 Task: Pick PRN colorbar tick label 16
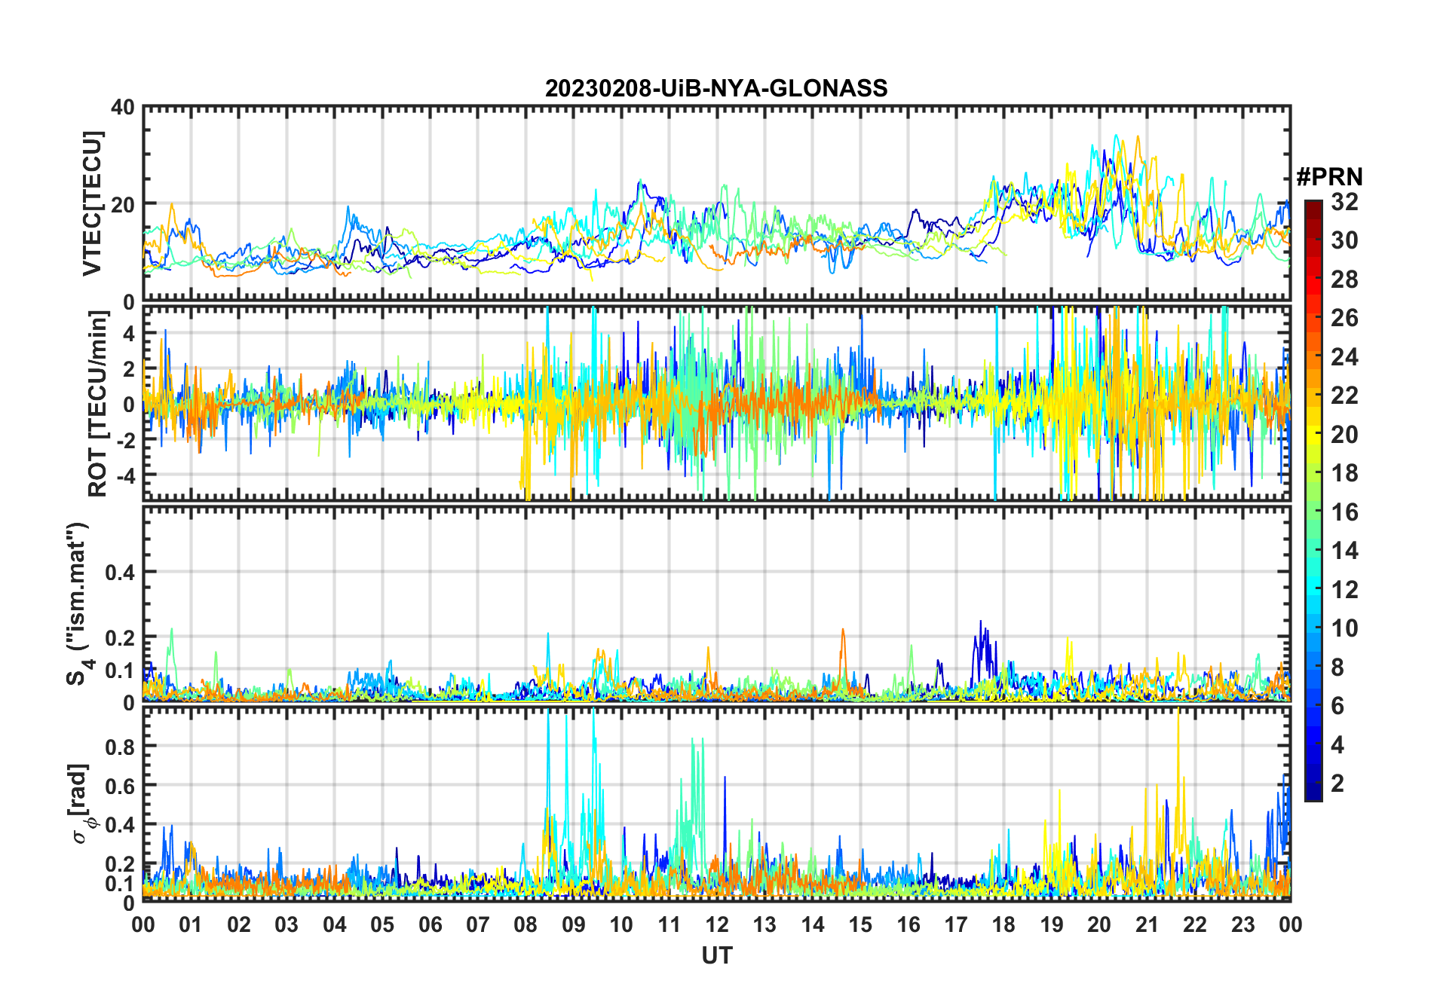click(x=1344, y=512)
